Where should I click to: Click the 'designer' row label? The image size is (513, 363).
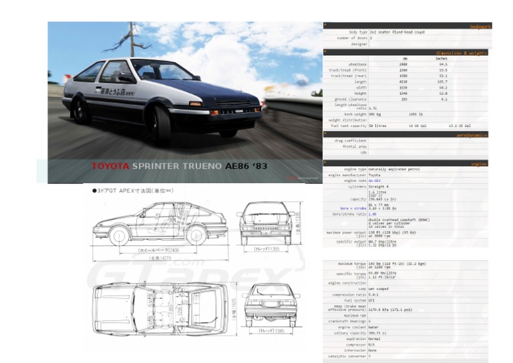[359, 44]
